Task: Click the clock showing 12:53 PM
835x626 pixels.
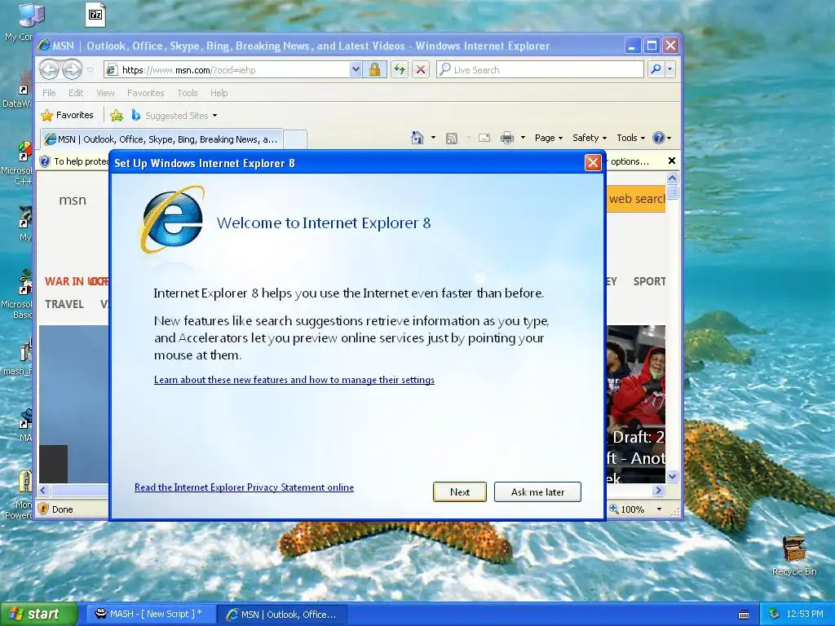Action: pos(805,614)
